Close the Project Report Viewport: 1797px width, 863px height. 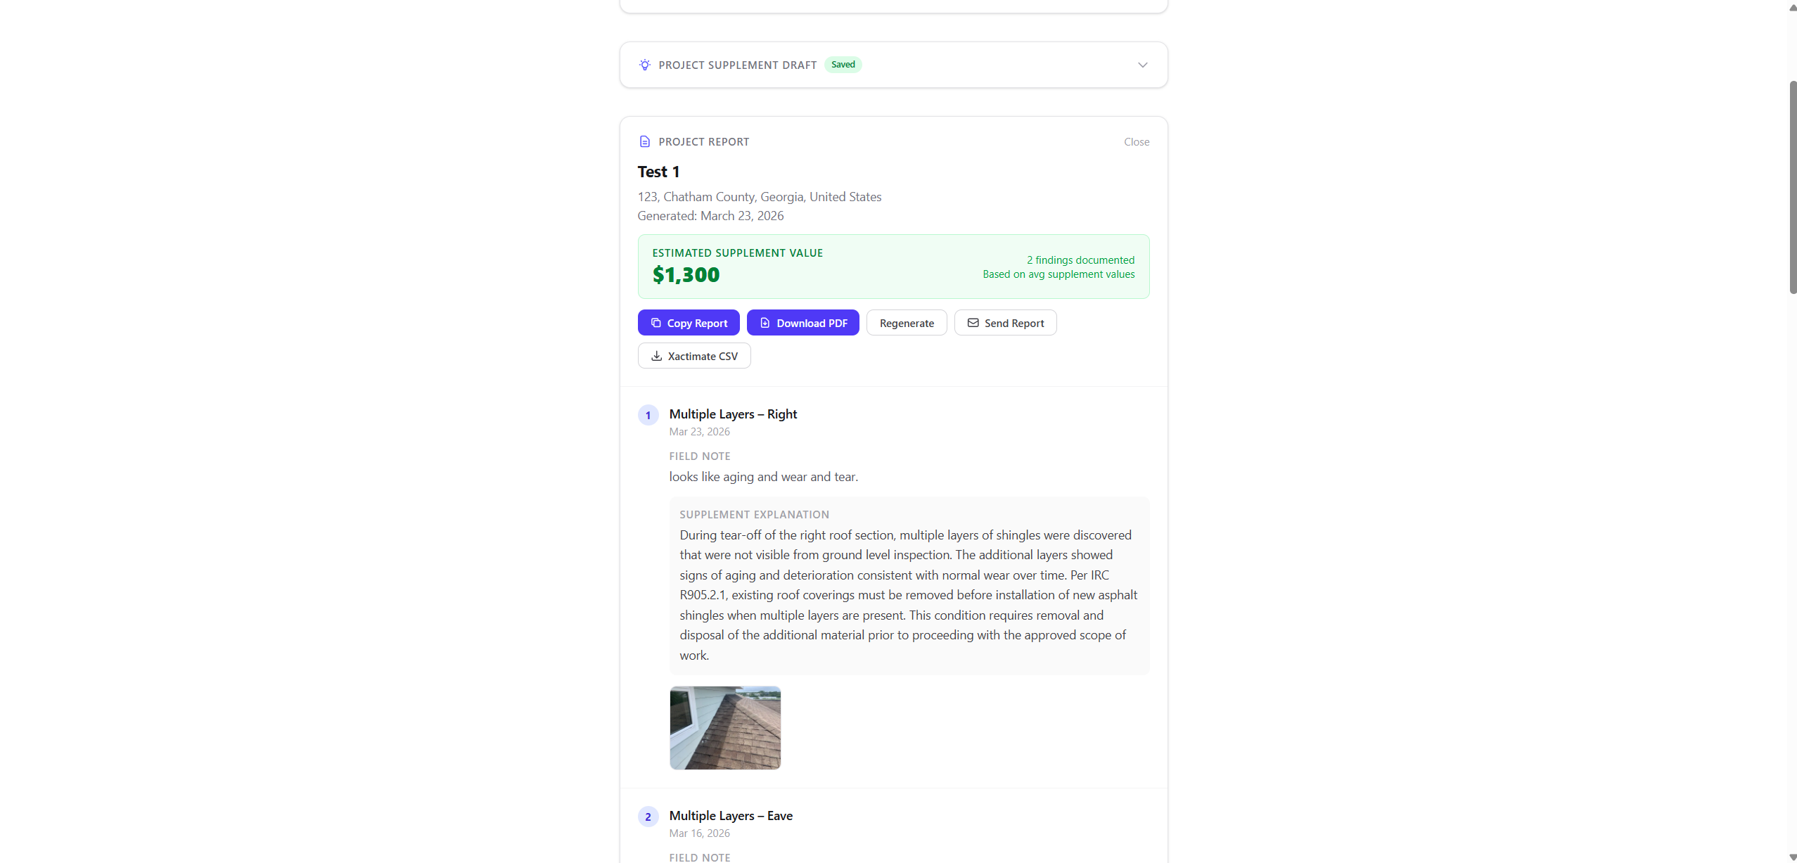1136,141
